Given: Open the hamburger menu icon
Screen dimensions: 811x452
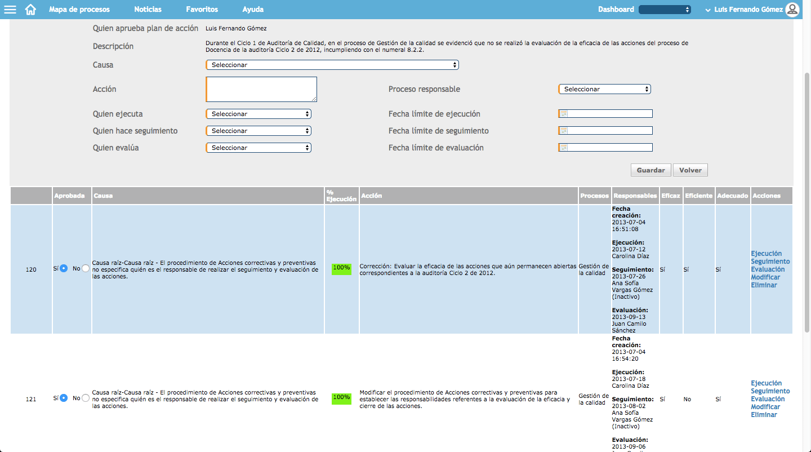Looking at the screenshot, I should (x=10, y=10).
